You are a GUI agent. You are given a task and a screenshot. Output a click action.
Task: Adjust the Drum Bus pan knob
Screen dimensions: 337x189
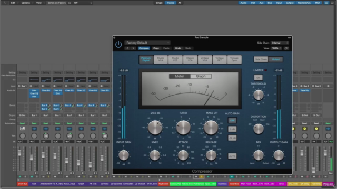pyautogui.click(x=22, y=135)
